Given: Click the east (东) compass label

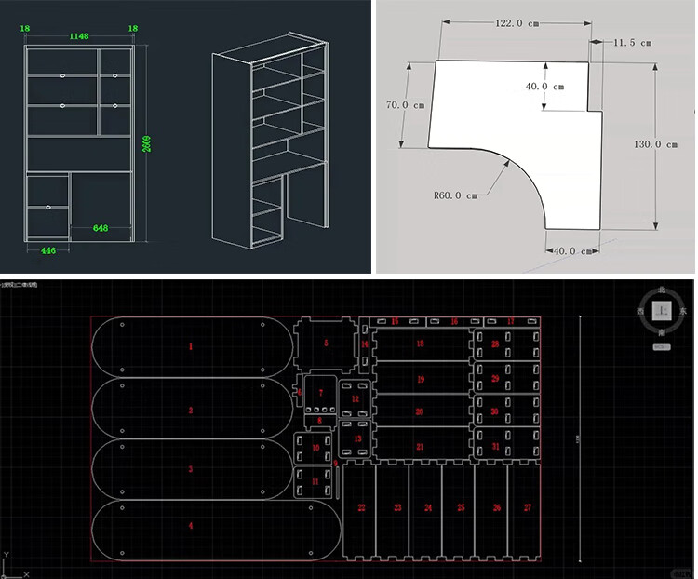Looking at the screenshot, I should click(683, 311).
